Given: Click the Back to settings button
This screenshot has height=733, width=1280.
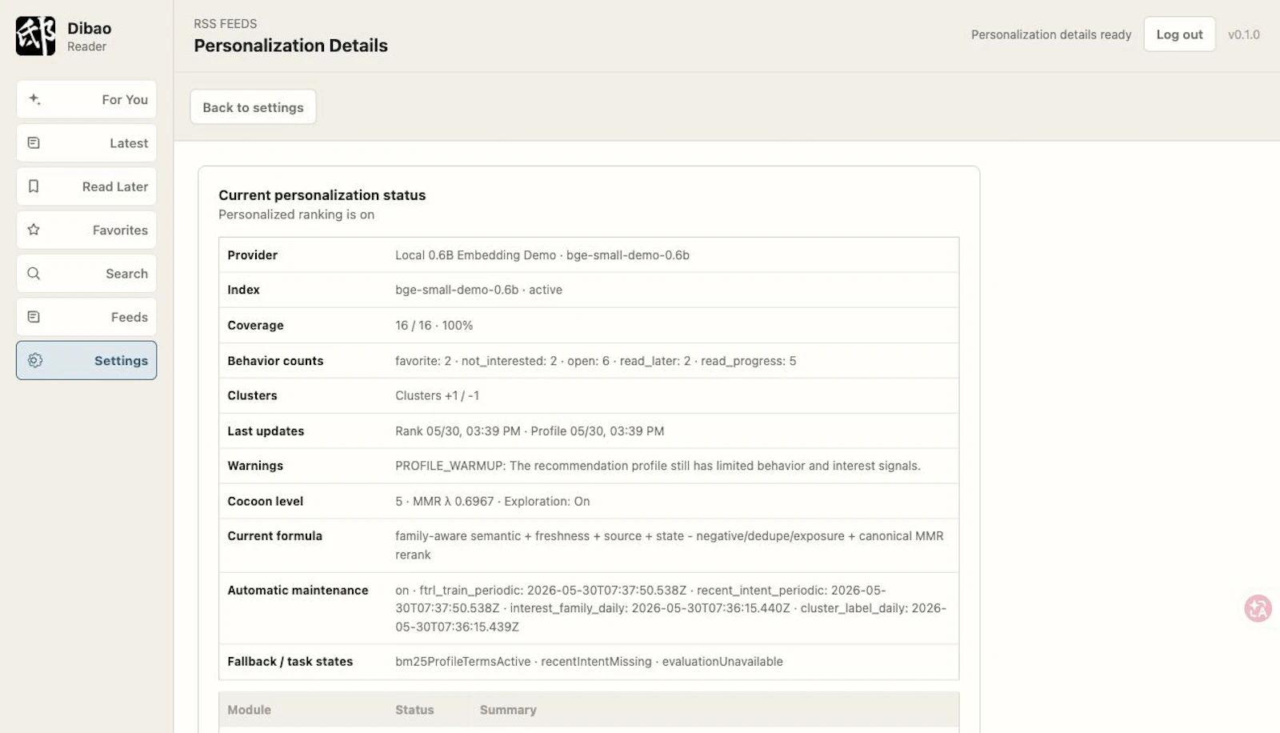Looking at the screenshot, I should pos(253,107).
